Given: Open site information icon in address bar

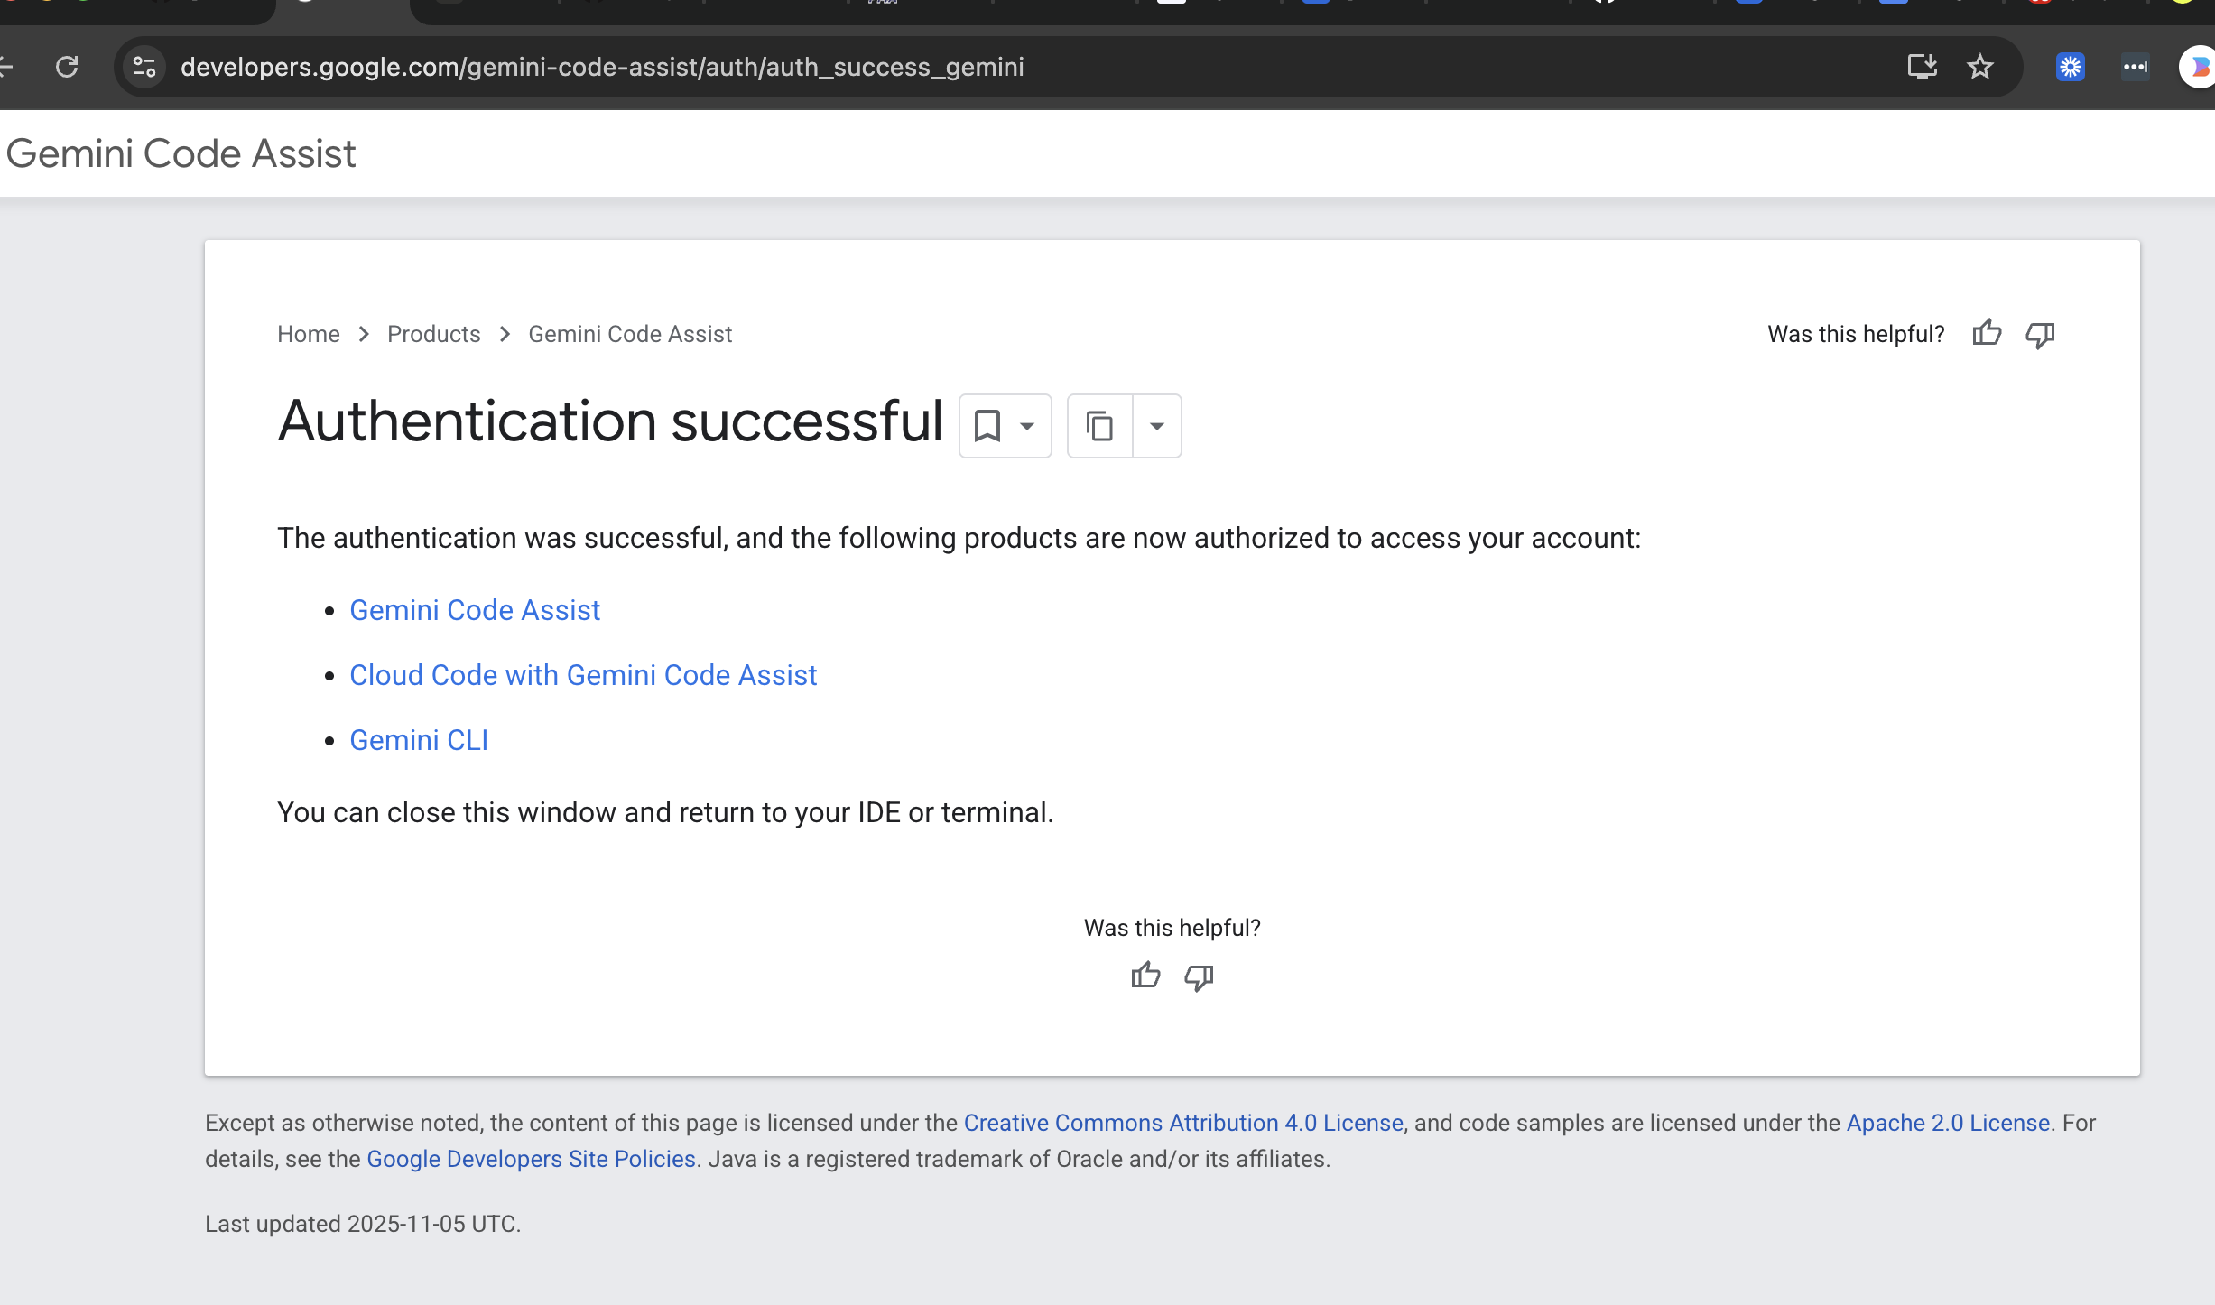Looking at the screenshot, I should [144, 67].
